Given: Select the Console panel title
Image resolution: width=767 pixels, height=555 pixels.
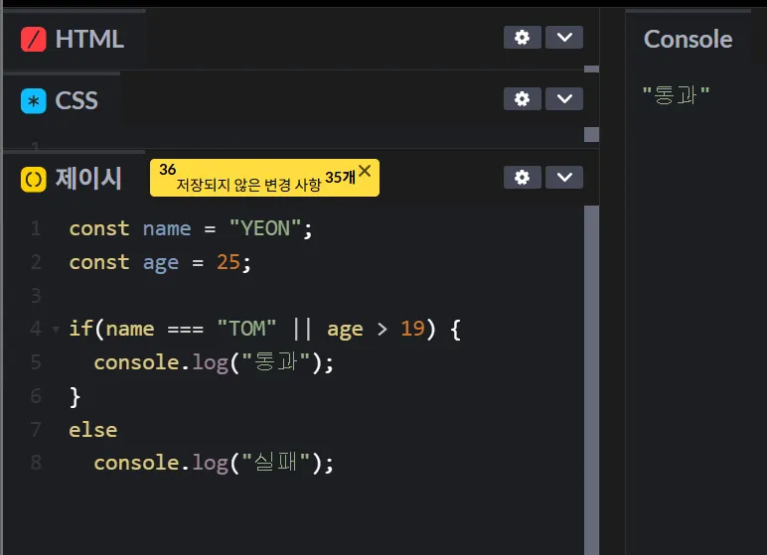Looking at the screenshot, I should [688, 39].
